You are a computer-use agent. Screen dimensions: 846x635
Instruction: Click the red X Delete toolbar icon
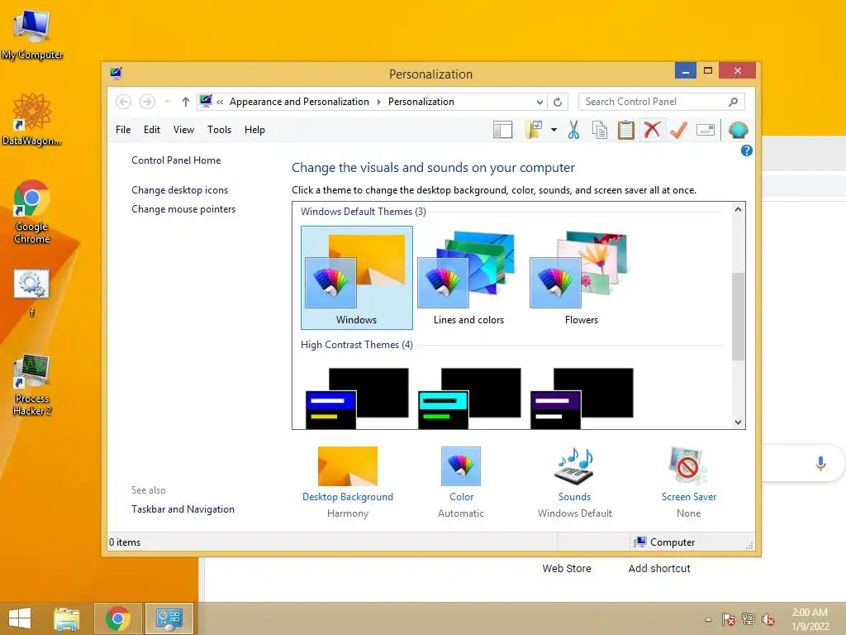click(653, 130)
